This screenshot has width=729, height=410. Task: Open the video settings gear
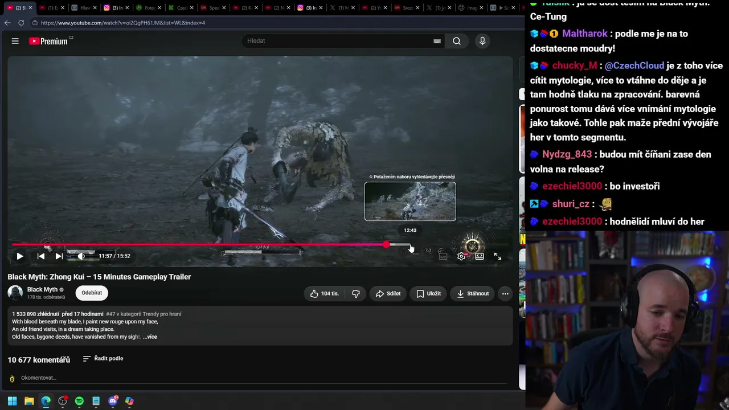461,256
